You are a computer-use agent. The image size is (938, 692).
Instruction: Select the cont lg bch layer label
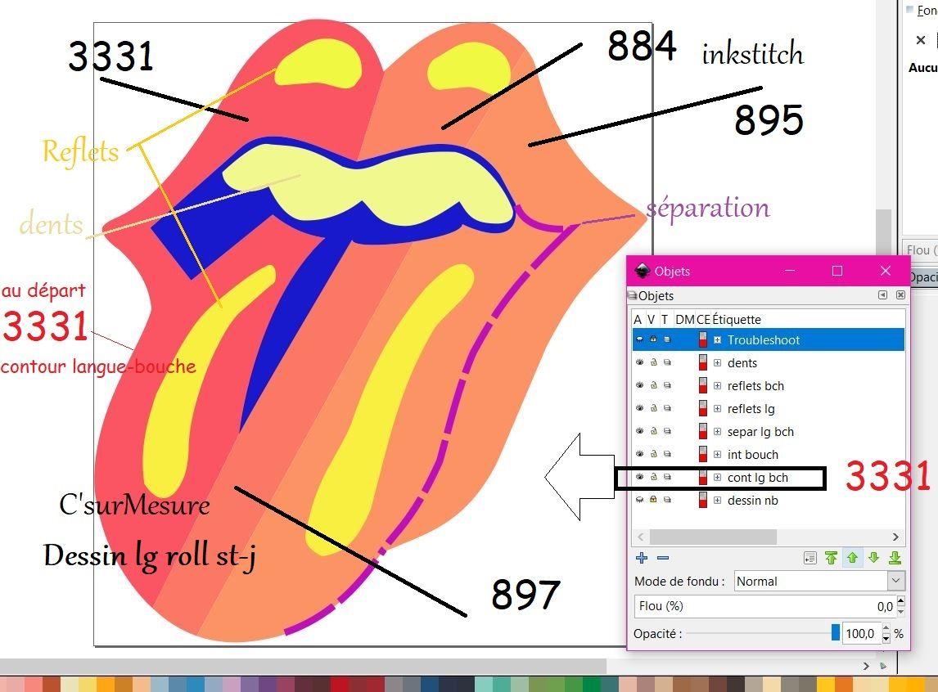point(757,478)
